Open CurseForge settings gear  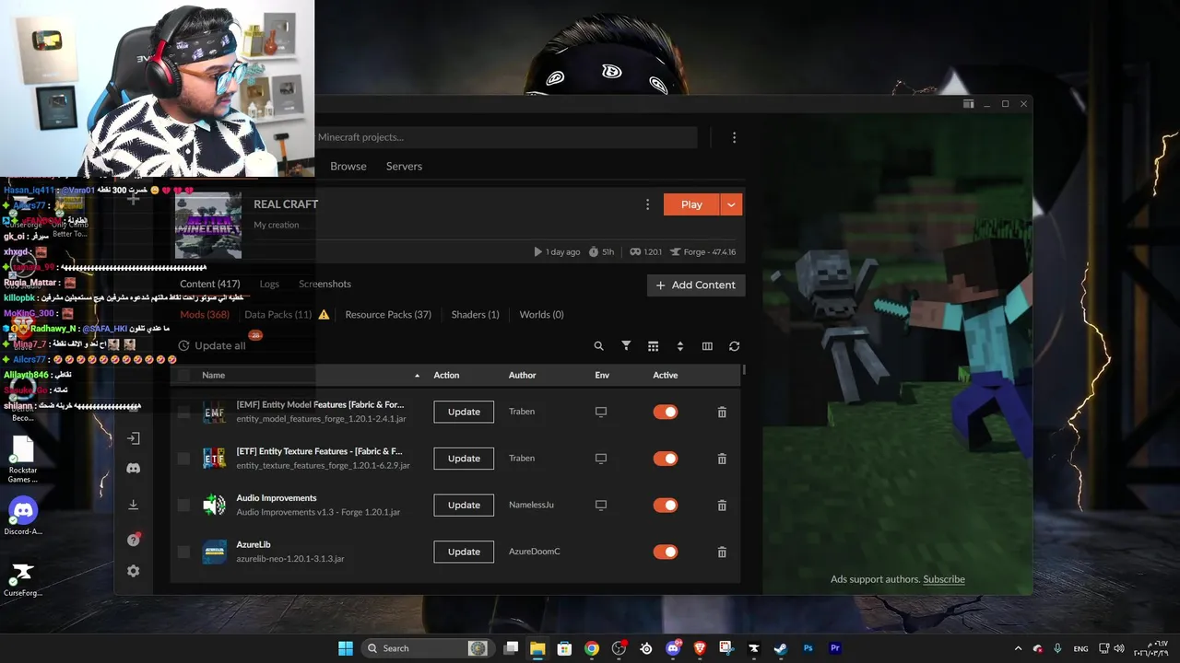[x=133, y=571]
